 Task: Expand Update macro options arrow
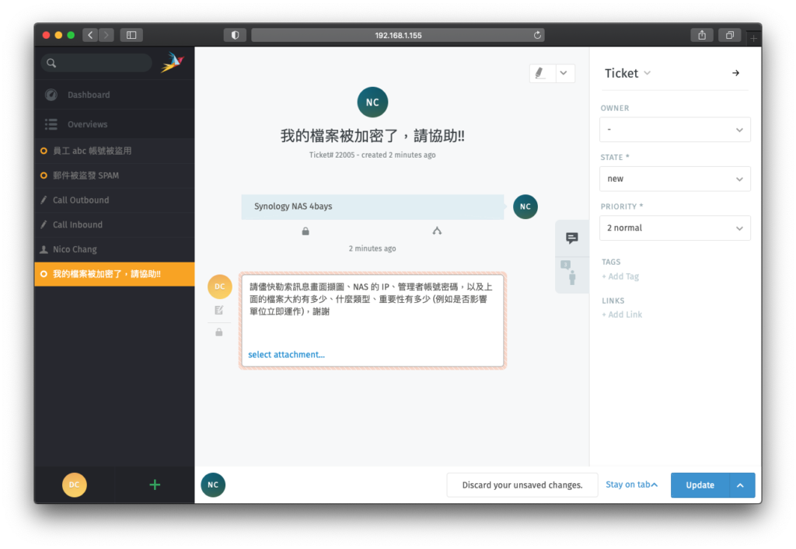(x=742, y=485)
